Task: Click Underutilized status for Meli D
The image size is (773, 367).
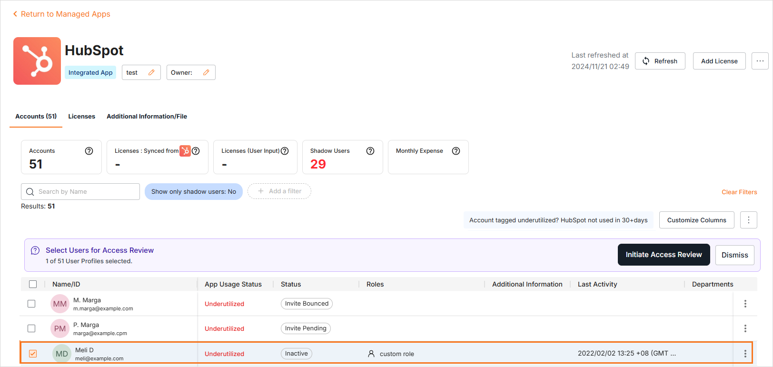Action: click(224, 354)
